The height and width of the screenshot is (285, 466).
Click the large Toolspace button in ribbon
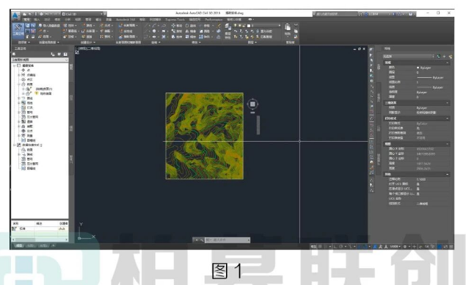point(18,31)
